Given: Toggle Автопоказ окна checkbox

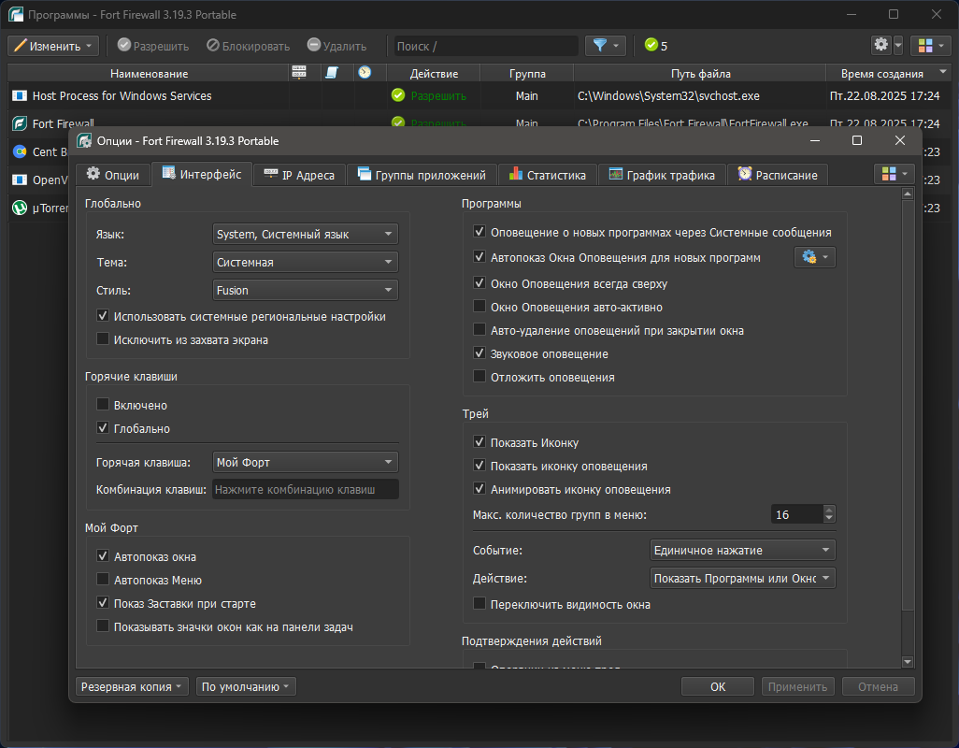Looking at the screenshot, I should (103, 556).
